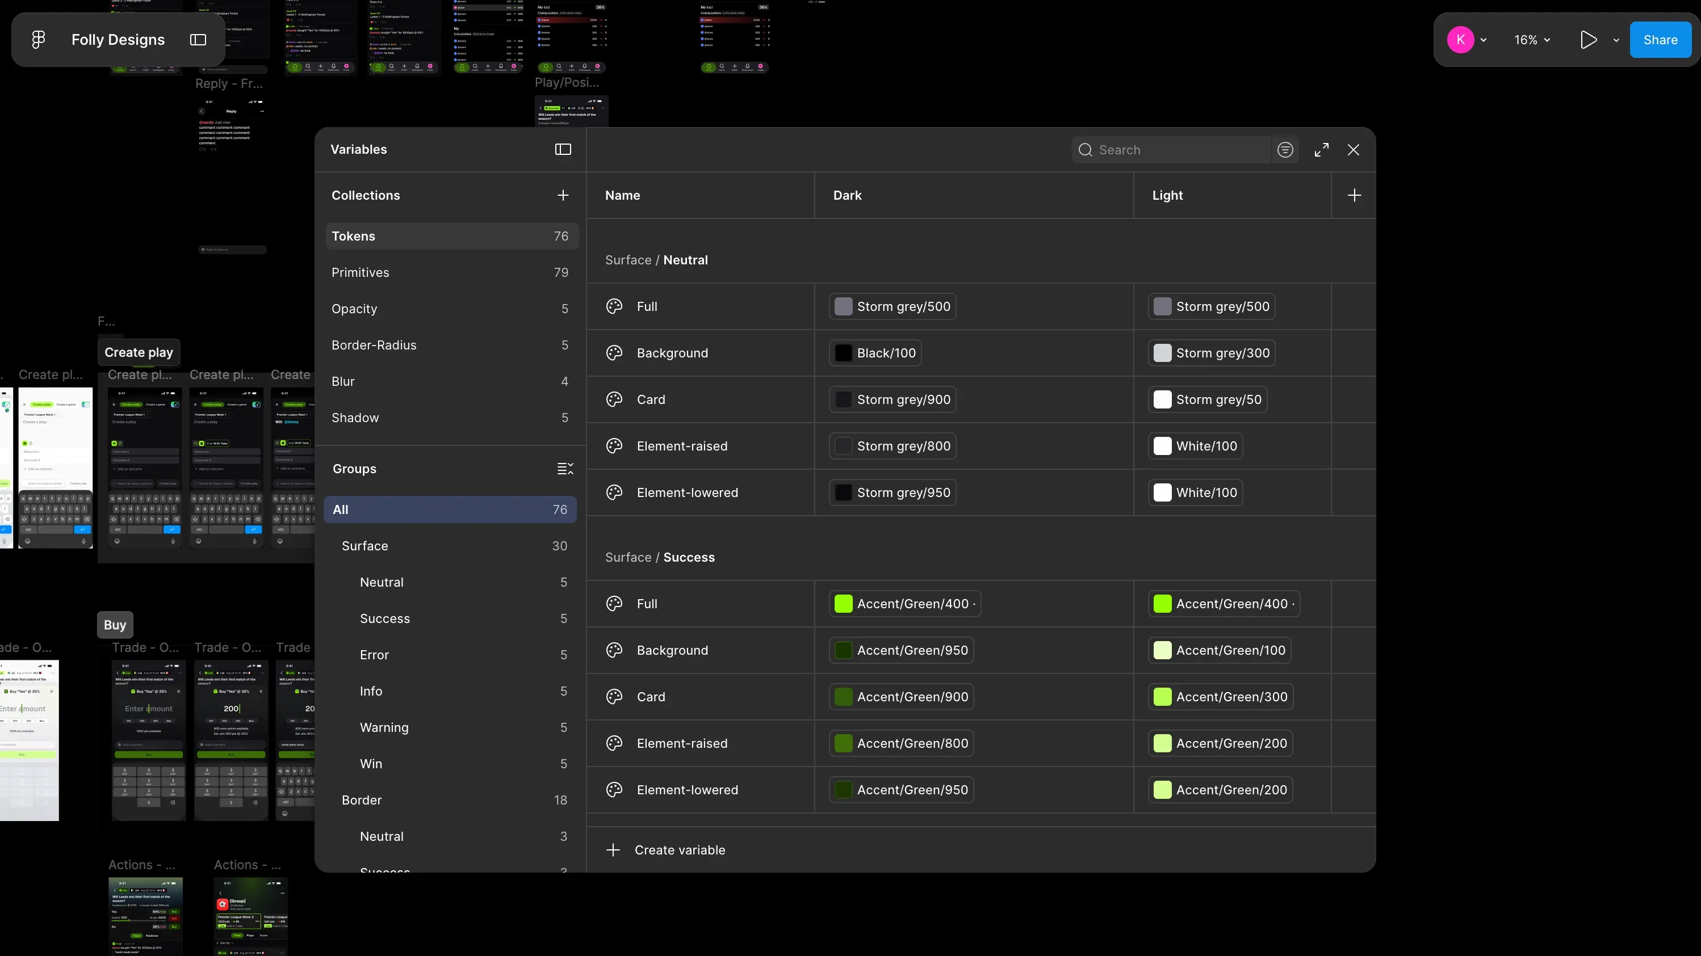1701x956 pixels.
Task: Collapse all groups icon next to Groups
Action: coord(565,469)
